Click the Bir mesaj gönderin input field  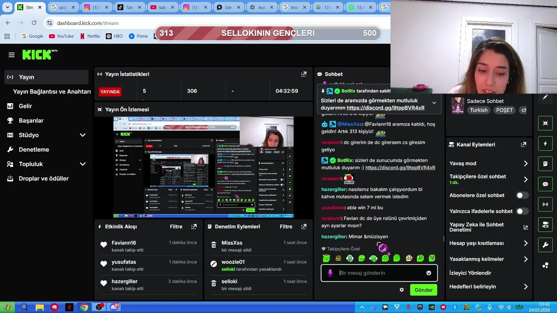pos(379,273)
